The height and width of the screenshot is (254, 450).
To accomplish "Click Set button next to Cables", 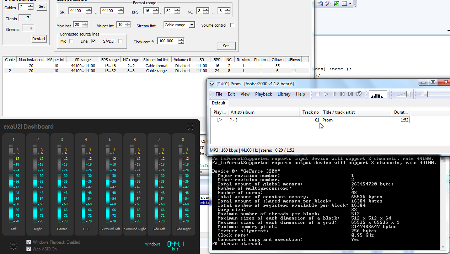I will point(42,6).
